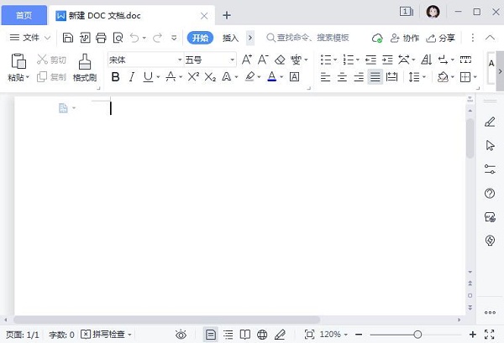This screenshot has height=343, width=504.
Task: Click the Export to PDF icon
Action: (x=85, y=38)
